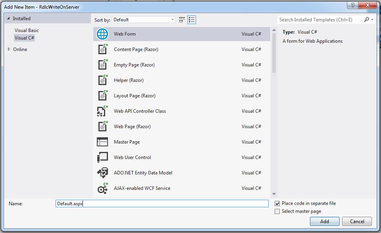Click the search magnifier icon

(x=366, y=20)
